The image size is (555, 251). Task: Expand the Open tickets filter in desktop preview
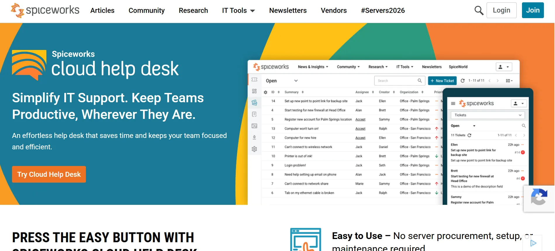[282, 81]
